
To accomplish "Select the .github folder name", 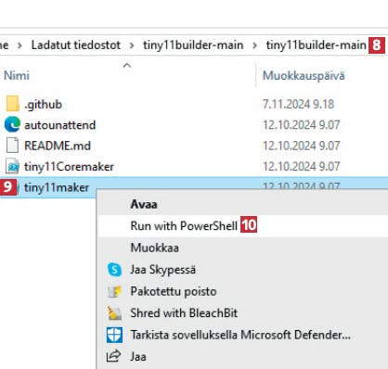I will click(44, 105).
